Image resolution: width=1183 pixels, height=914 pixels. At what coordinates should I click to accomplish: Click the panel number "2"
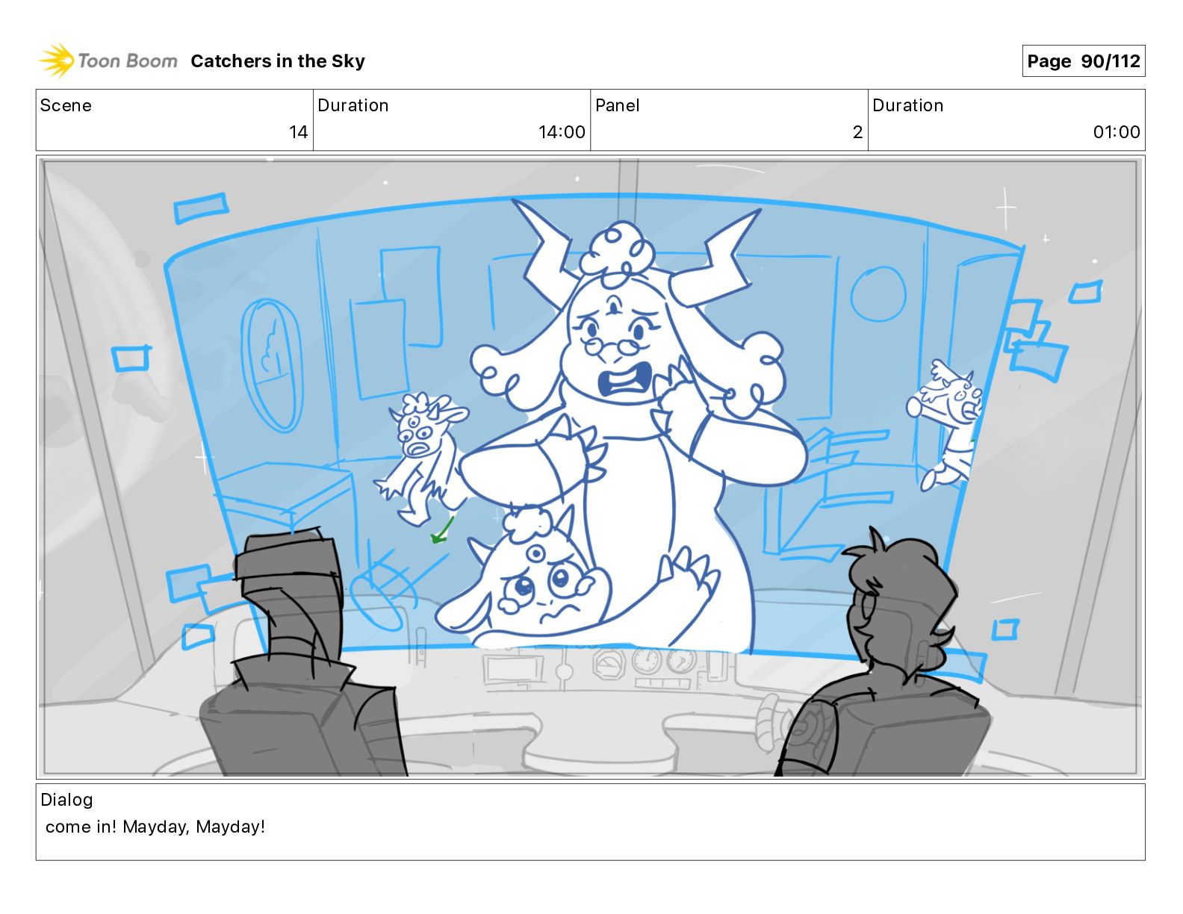pyautogui.click(x=857, y=132)
